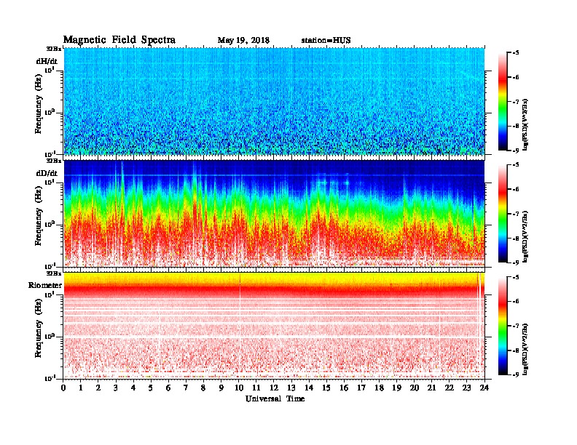Click hour "7" on the time axis
577x445 pixels.
(x=186, y=388)
